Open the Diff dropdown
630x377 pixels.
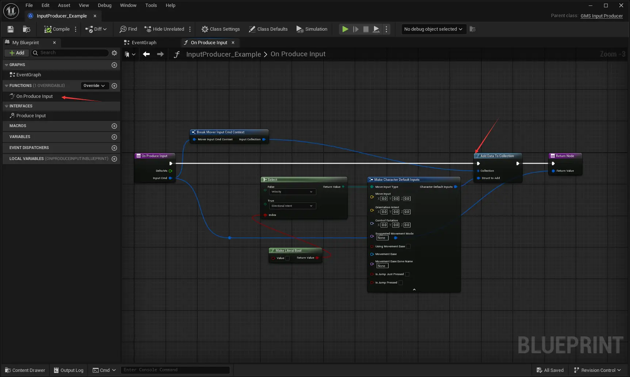tap(96, 29)
